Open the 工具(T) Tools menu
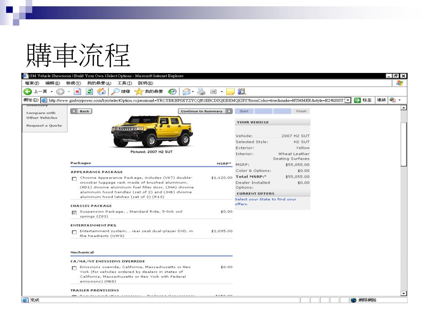The height and width of the screenshot is (322, 429). click(x=125, y=83)
